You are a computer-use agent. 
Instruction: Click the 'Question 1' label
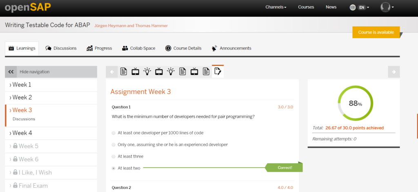pos(121,107)
